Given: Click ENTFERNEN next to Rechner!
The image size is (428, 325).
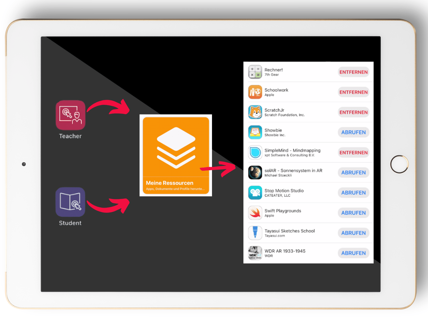Looking at the screenshot, I should (x=354, y=72).
